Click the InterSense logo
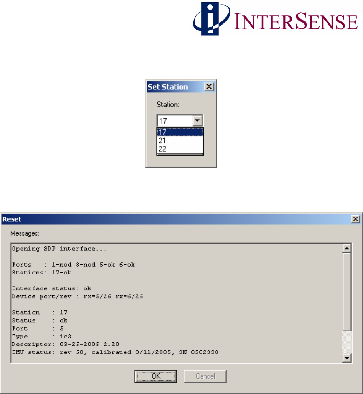Image resolution: width=363 pixels, height=394 pixels. tap(276, 19)
